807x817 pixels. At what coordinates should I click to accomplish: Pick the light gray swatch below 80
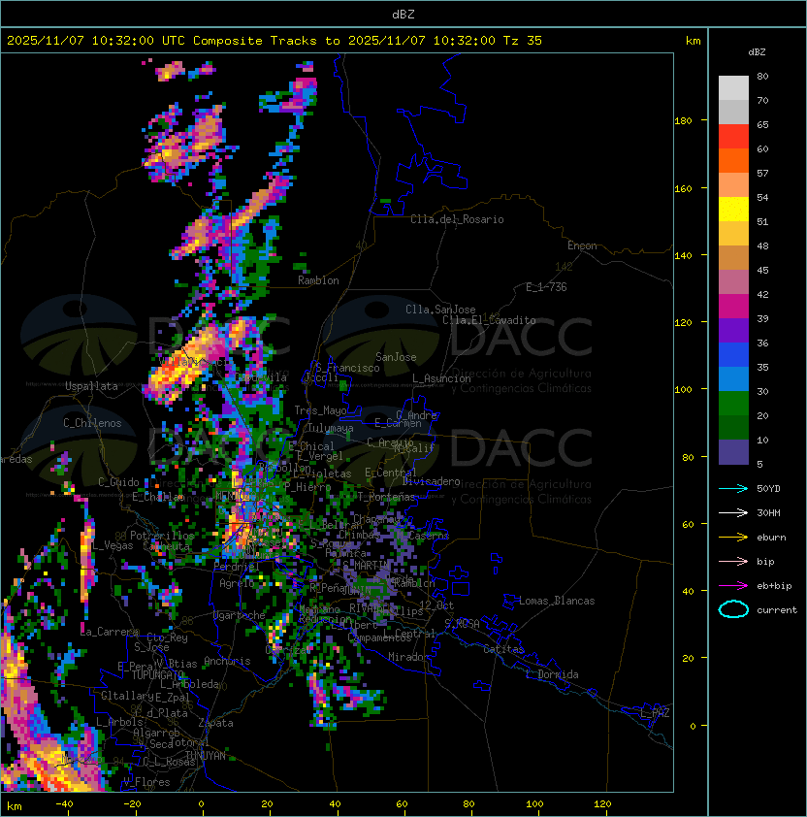pyautogui.click(x=733, y=88)
